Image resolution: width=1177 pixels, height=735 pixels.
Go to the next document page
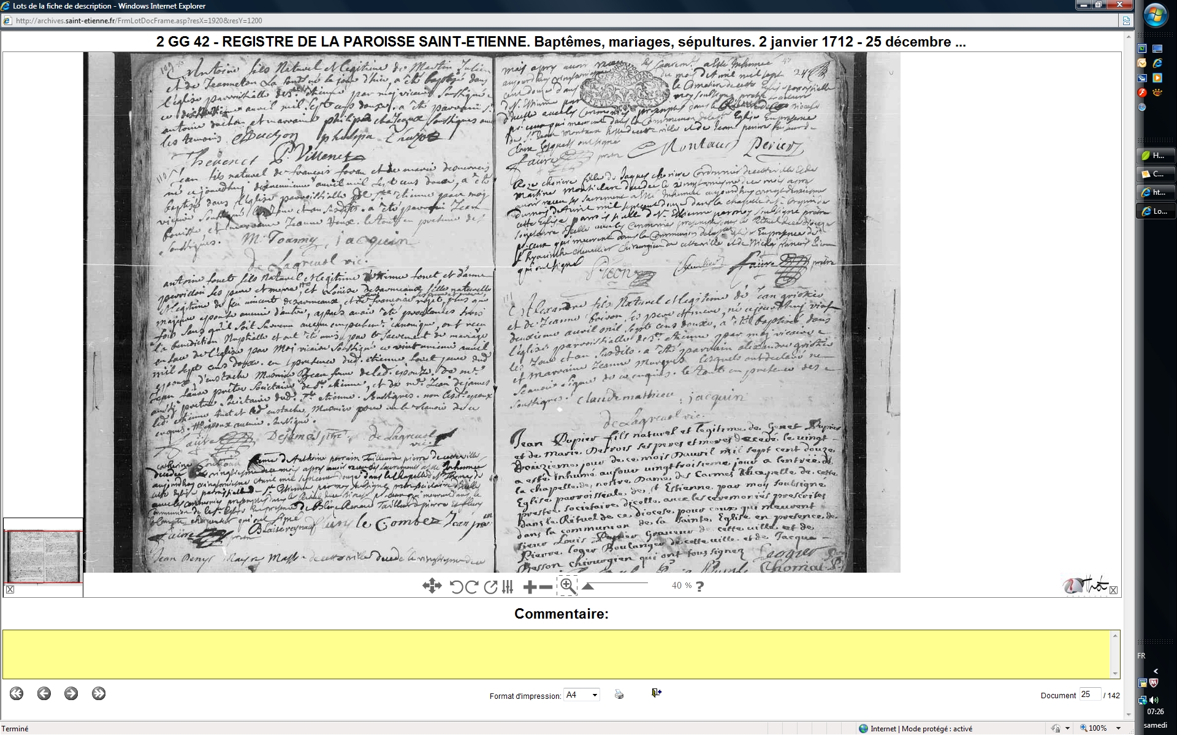click(71, 693)
